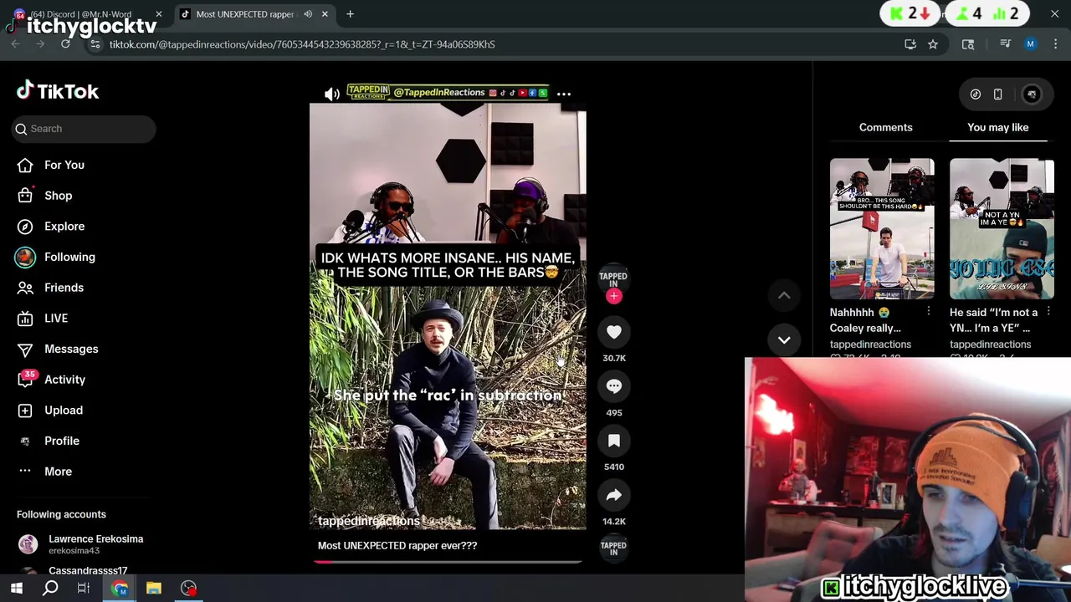Switch to OBS Studio on the taskbar
The width and height of the screenshot is (1071, 602).
click(189, 589)
